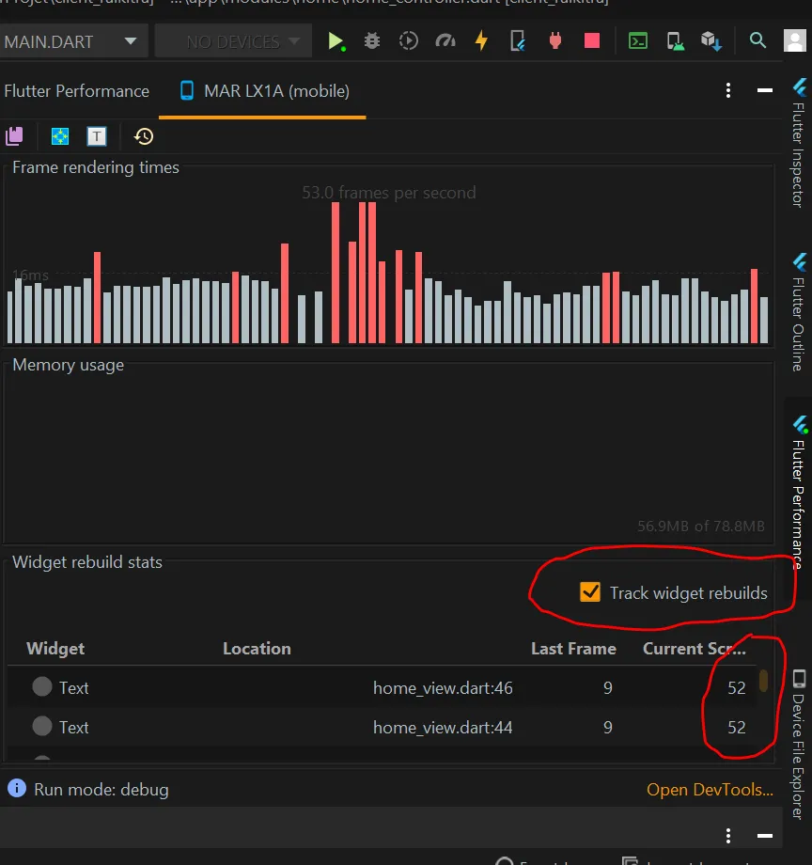Screen dimensions: 812x865
Task: Sort by the Widget column header
Action: coord(55,649)
